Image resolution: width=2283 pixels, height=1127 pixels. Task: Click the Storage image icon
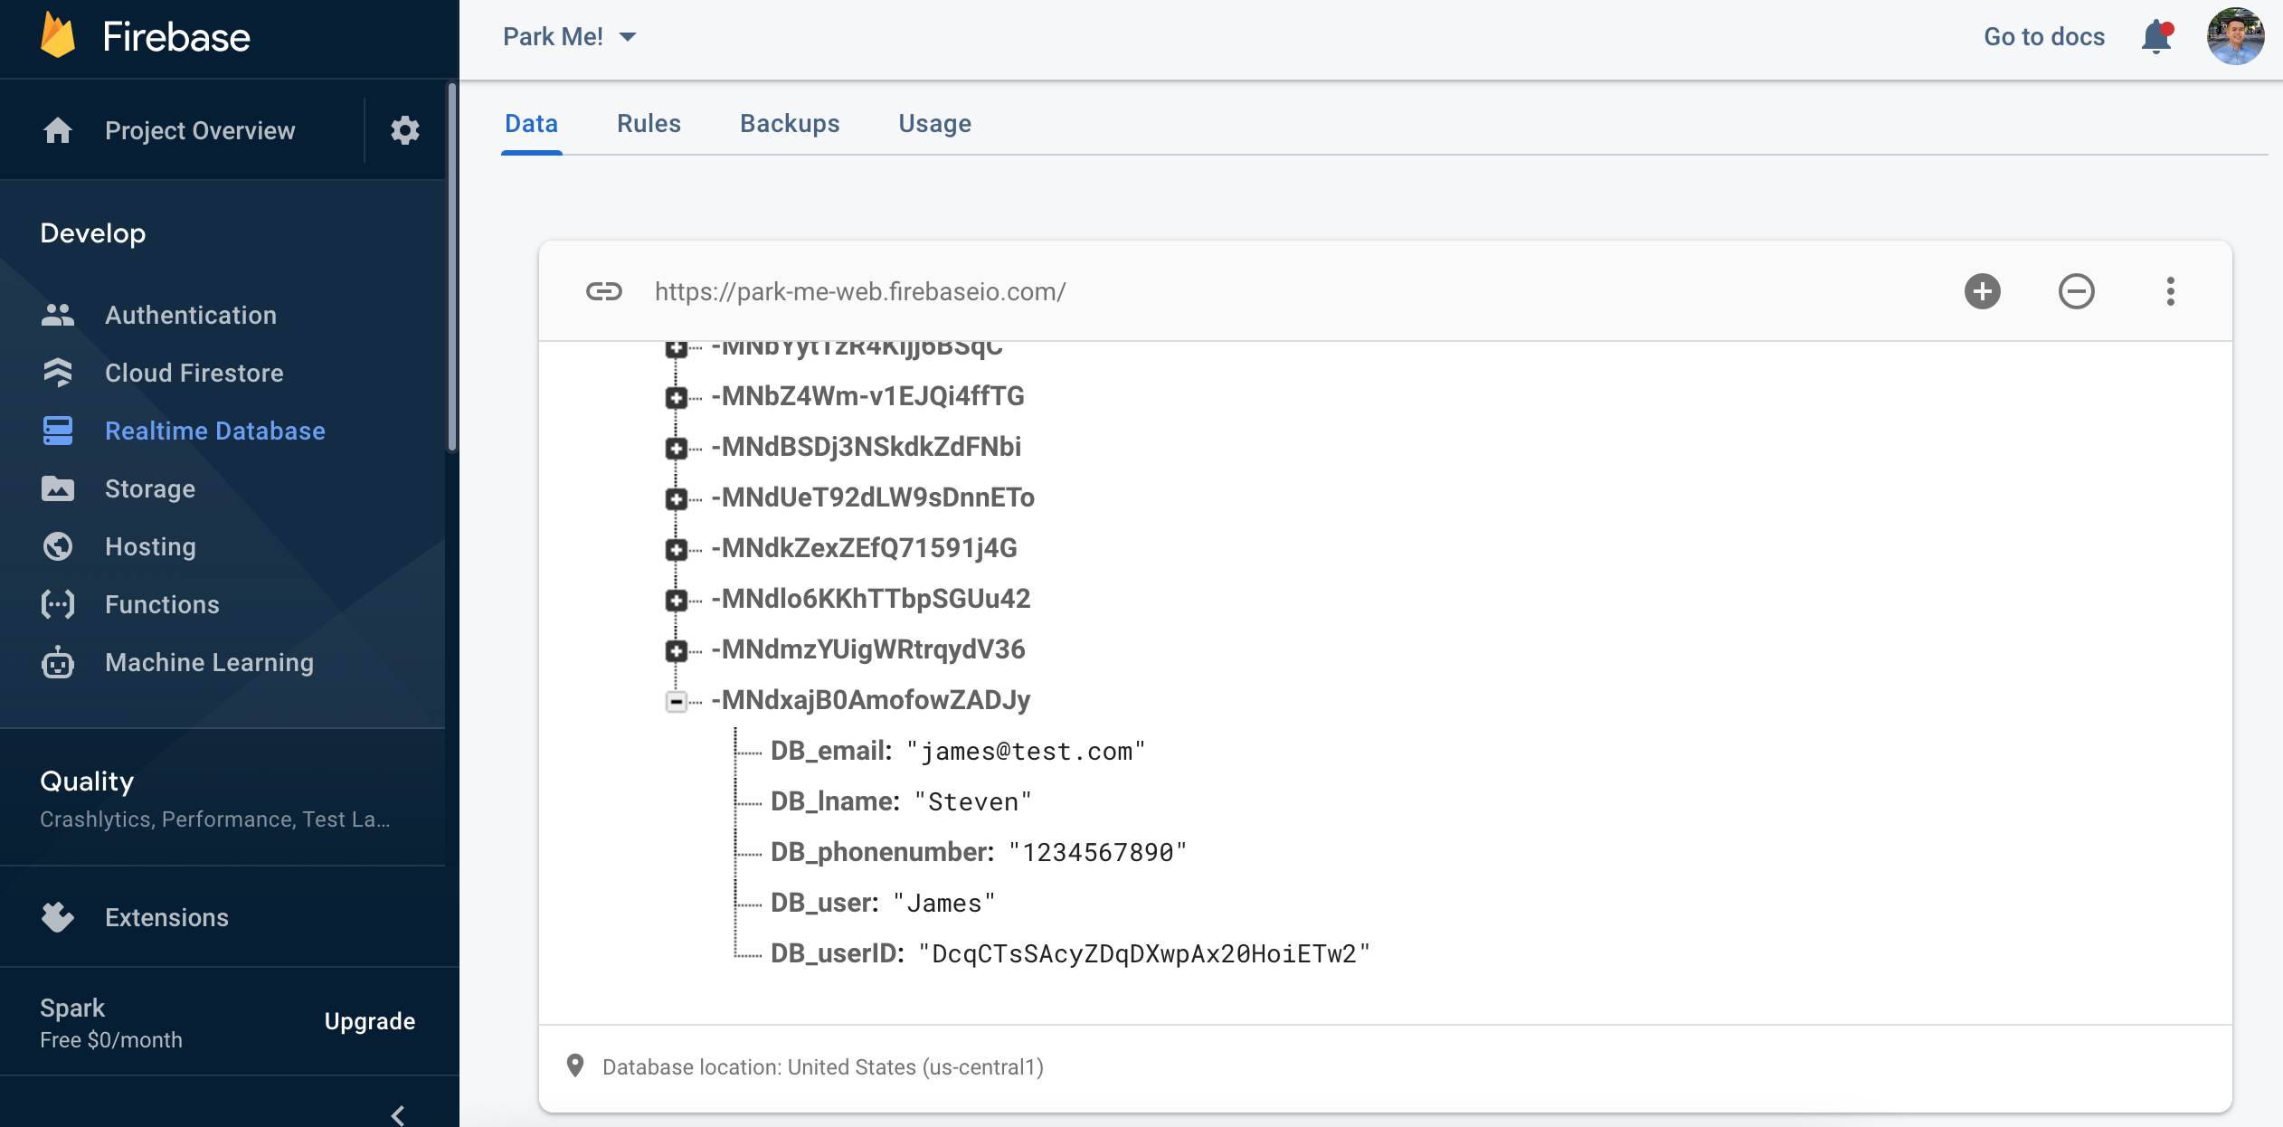[x=58, y=488]
